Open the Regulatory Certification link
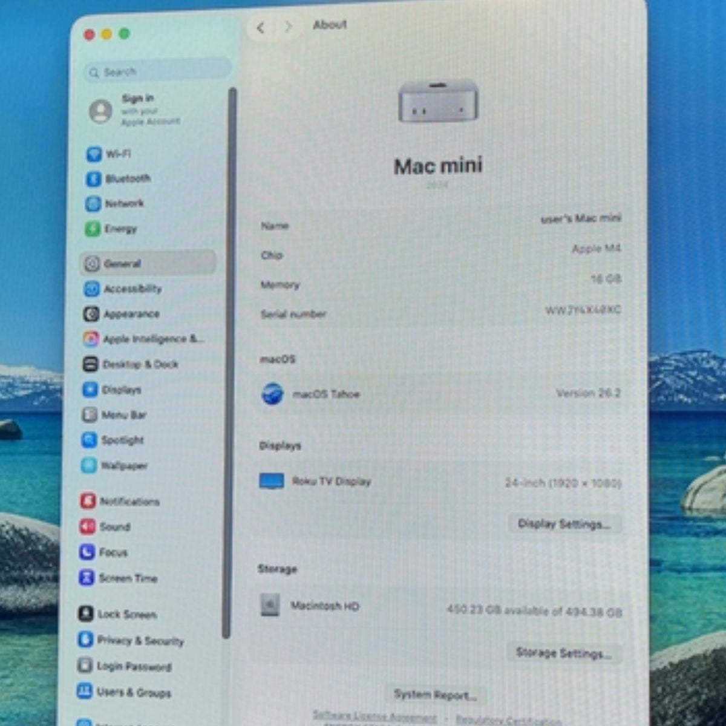This screenshot has width=726, height=726. click(x=508, y=720)
